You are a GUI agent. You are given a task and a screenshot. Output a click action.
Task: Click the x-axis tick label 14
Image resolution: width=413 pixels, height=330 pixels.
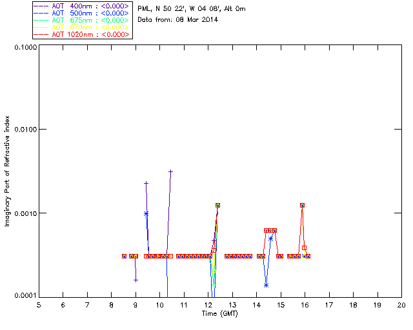coord(257,305)
